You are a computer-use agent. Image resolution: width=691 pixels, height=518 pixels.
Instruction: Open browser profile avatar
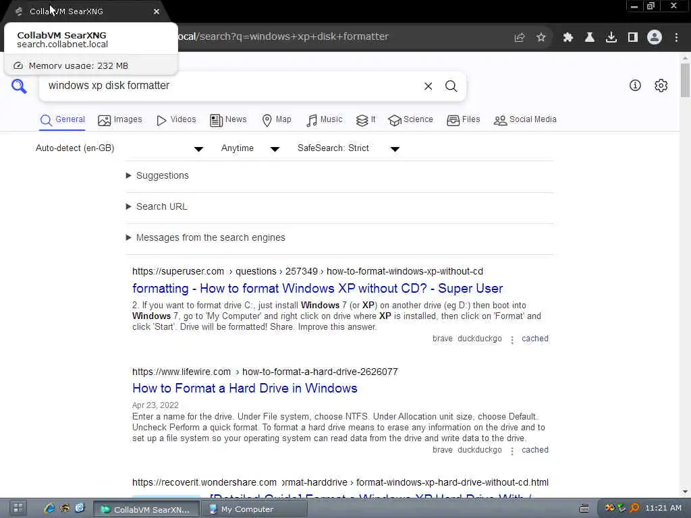[x=655, y=38]
